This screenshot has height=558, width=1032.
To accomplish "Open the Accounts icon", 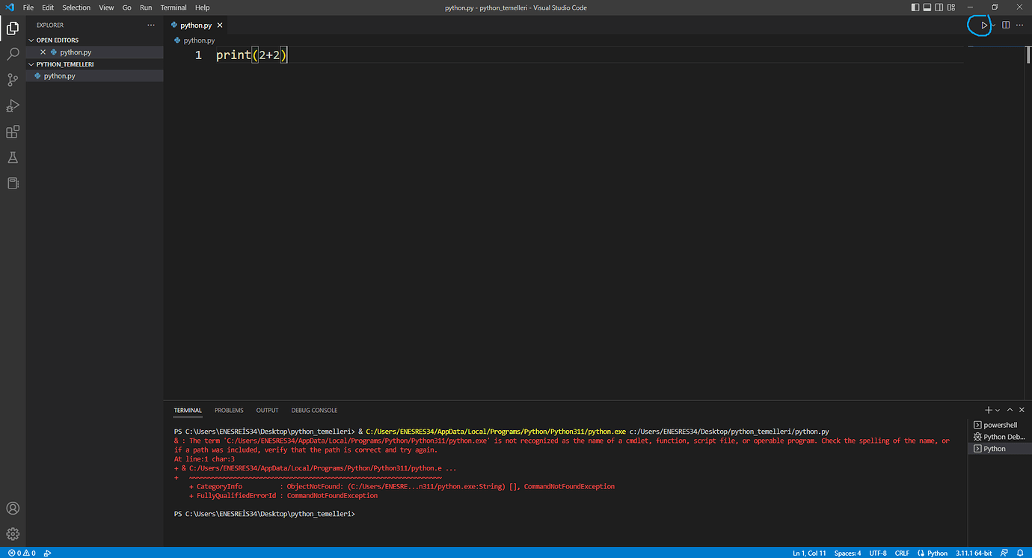I will pos(12,508).
